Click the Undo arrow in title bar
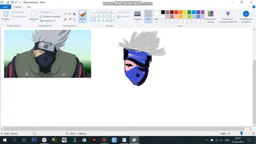Image resolution: width=256 pixels, height=144 pixels. pos(12,2)
